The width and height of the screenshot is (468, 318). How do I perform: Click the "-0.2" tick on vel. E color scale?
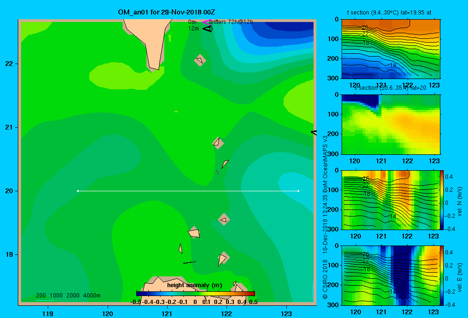(x=450, y=292)
